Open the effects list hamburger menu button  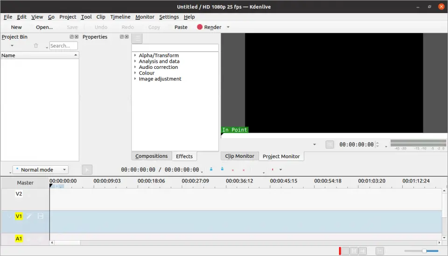pyautogui.click(x=137, y=39)
